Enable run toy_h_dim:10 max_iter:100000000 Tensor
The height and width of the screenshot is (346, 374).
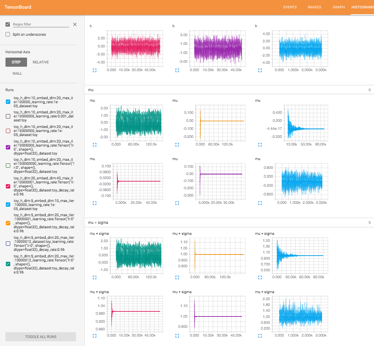pyautogui.click(x=8, y=166)
